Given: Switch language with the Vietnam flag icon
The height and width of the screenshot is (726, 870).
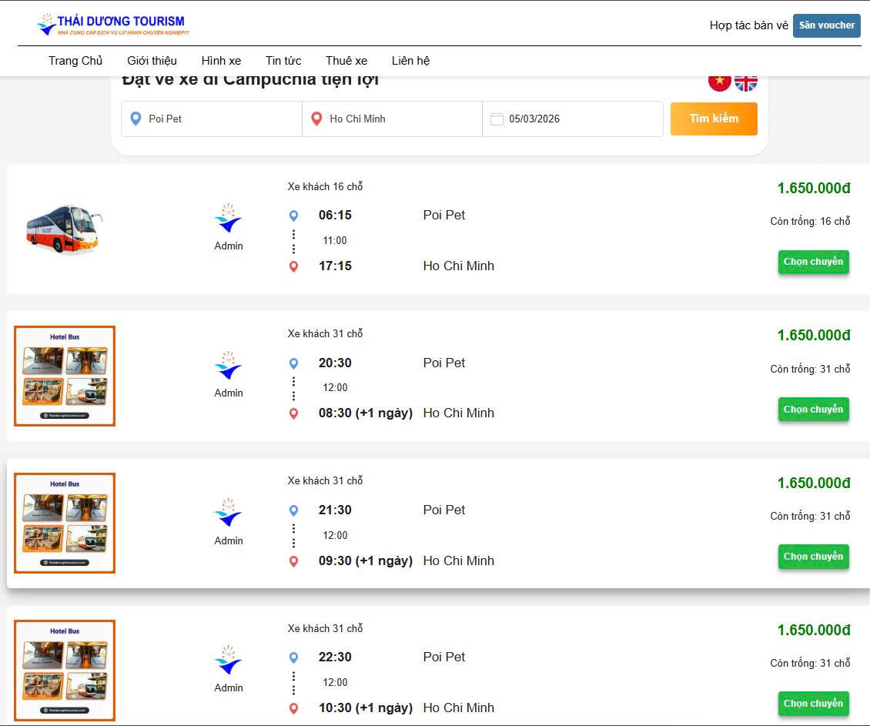Looking at the screenshot, I should click(x=719, y=82).
